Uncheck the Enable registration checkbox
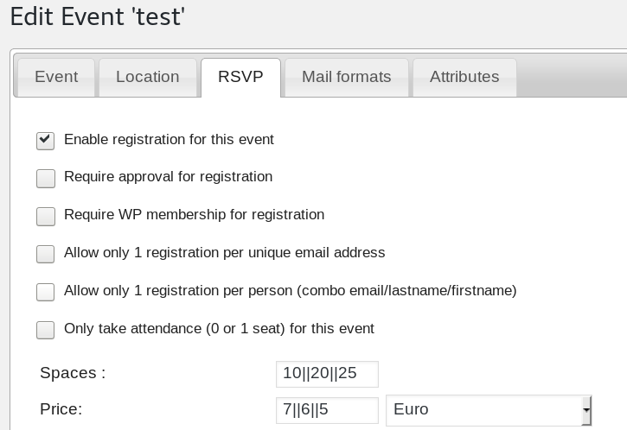 click(46, 141)
